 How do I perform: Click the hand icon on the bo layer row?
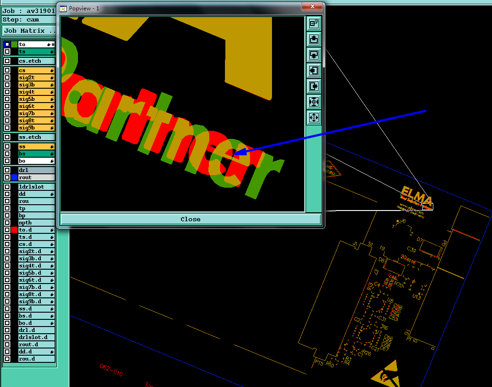pos(52,161)
